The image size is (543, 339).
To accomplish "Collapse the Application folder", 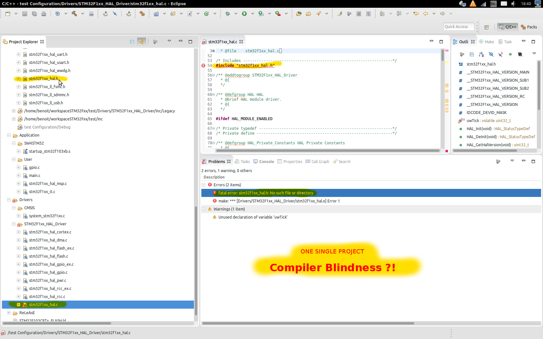I will 9,135.
